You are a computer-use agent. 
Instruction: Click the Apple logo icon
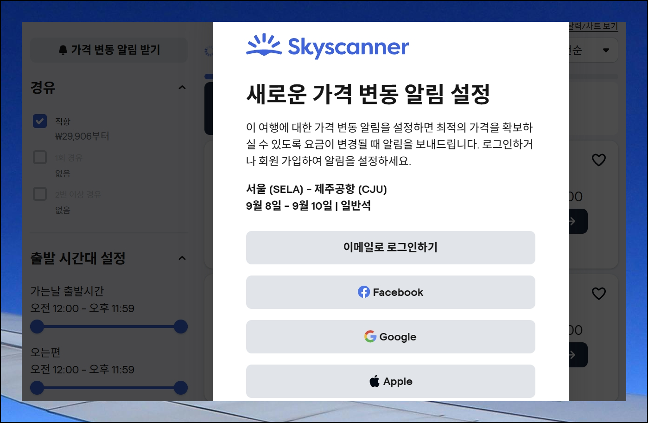(x=375, y=381)
